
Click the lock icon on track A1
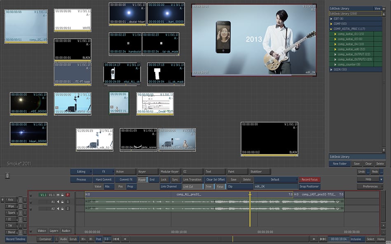tap(62, 202)
